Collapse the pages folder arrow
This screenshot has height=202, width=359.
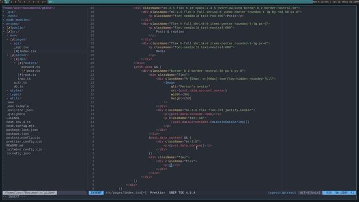tap(7, 39)
